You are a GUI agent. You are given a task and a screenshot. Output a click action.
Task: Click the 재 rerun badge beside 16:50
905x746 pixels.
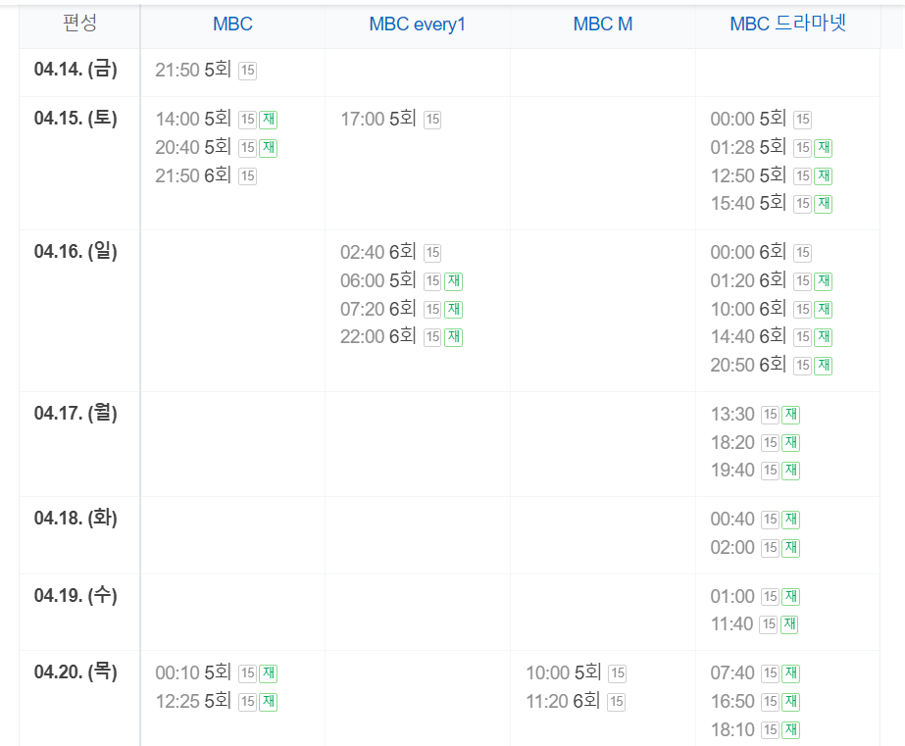[790, 702]
